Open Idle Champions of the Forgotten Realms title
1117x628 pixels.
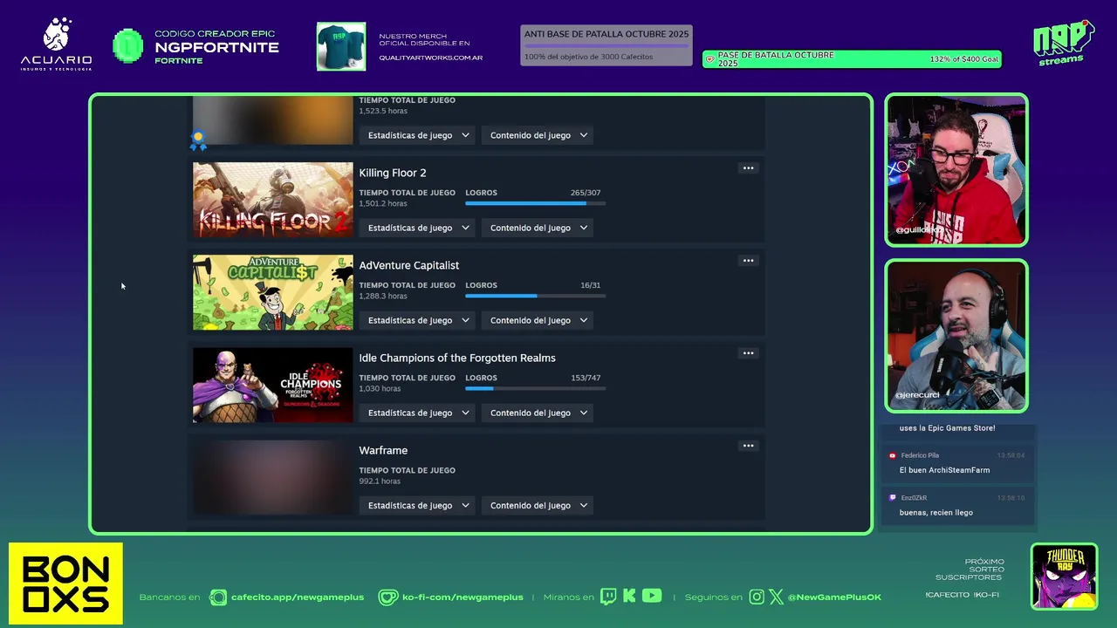(x=457, y=358)
